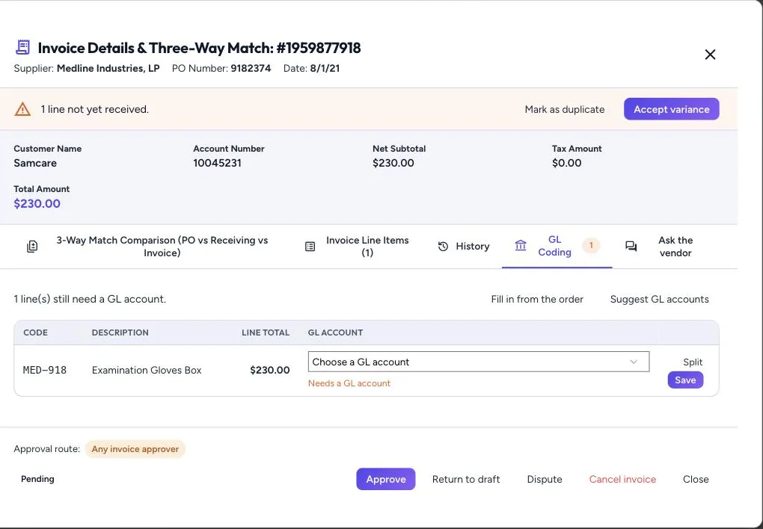The image size is (763, 529).
Task: Click the Any invoice approver tag
Action: click(x=135, y=449)
